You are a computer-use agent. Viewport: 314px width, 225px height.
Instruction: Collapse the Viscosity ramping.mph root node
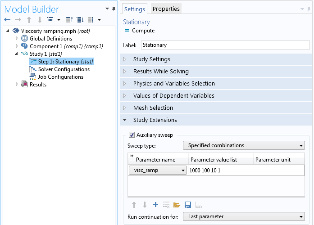(8, 31)
